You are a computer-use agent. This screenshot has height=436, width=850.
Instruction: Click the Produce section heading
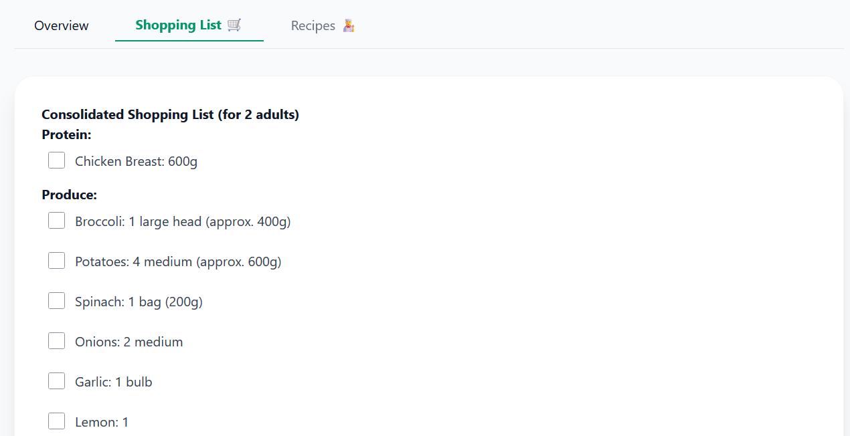click(70, 195)
